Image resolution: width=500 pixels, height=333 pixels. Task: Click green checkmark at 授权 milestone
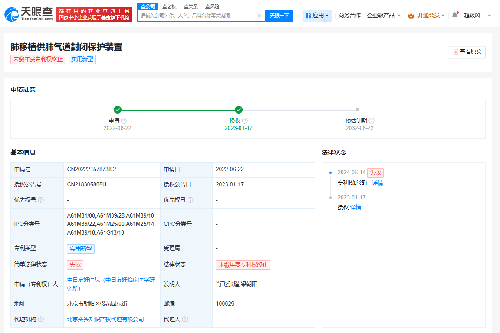tap(239, 110)
